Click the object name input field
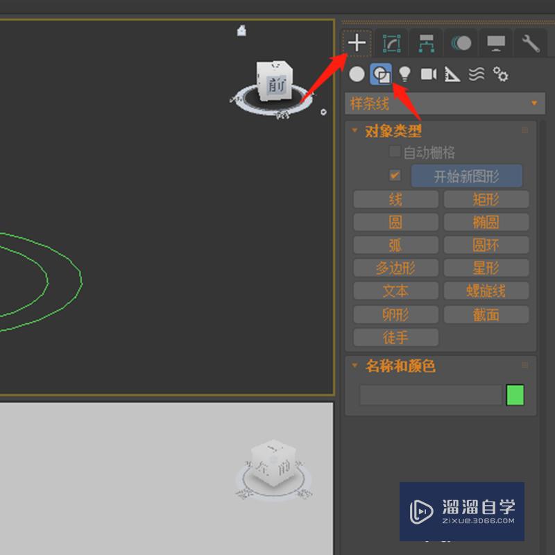Image resolution: width=555 pixels, height=555 pixels. pyautogui.click(x=429, y=395)
